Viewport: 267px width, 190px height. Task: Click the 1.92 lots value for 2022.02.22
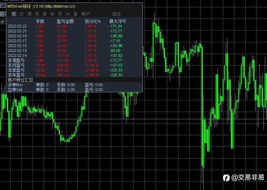tap(40, 26)
